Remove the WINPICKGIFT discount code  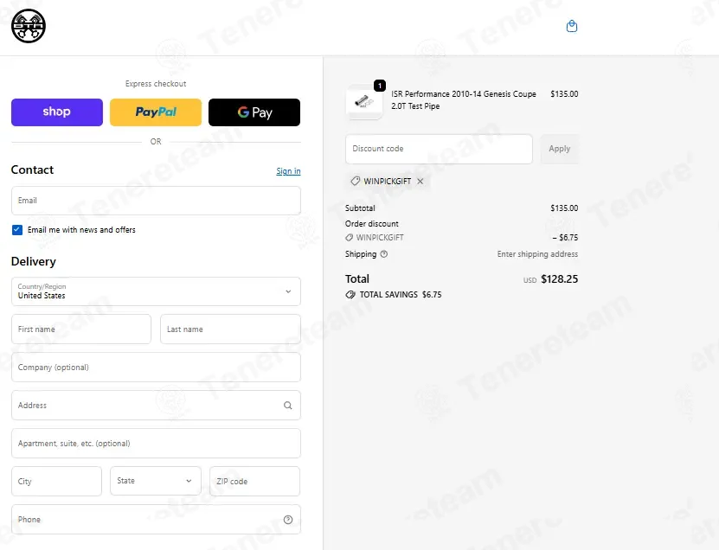coord(420,181)
